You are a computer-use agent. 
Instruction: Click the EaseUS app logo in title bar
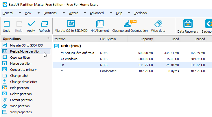pos(5,4)
